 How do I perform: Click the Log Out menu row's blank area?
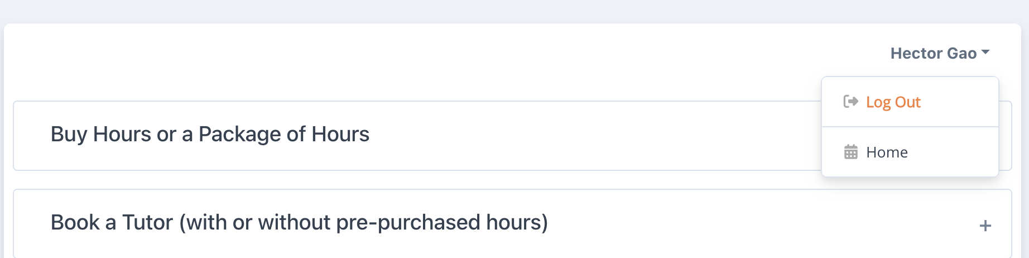(960, 102)
